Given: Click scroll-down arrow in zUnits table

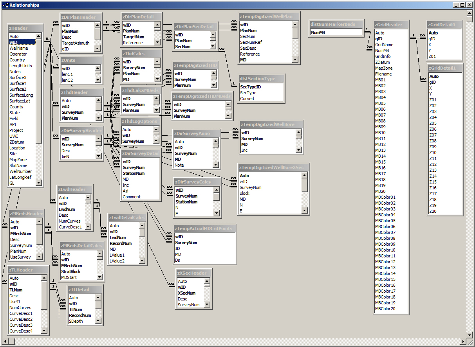Looking at the screenshot, I should (98, 80).
